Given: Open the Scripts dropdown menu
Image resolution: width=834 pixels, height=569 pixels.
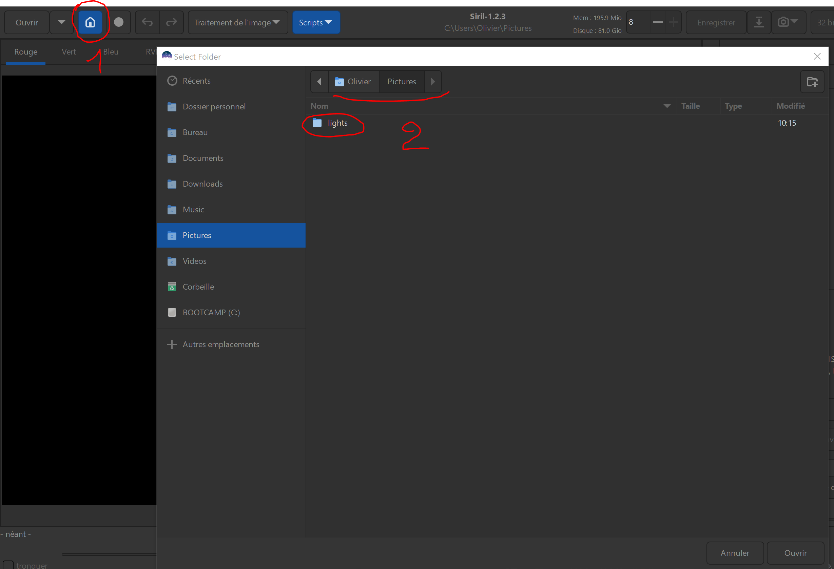Looking at the screenshot, I should (x=316, y=22).
